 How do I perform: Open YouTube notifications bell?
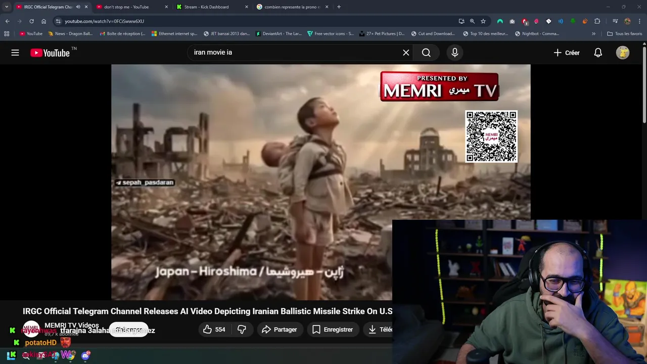click(x=598, y=53)
